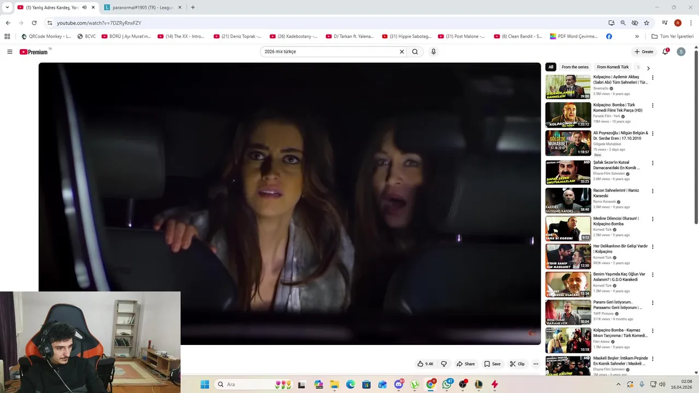Open Tüm Yer İşaretleri bookmarks folder
The height and width of the screenshot is (393, 699).
[673, 37]
